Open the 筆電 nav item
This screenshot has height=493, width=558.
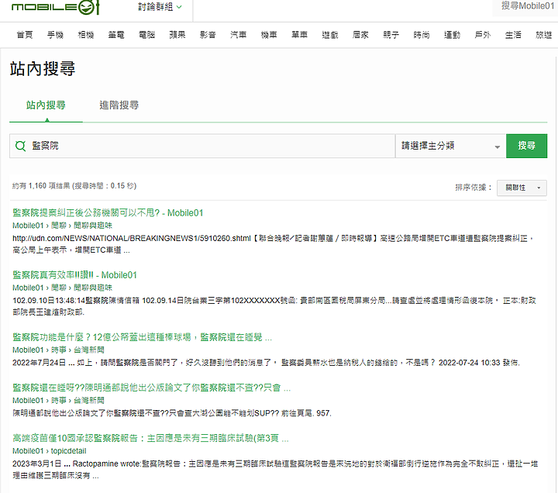pos(116,35)
